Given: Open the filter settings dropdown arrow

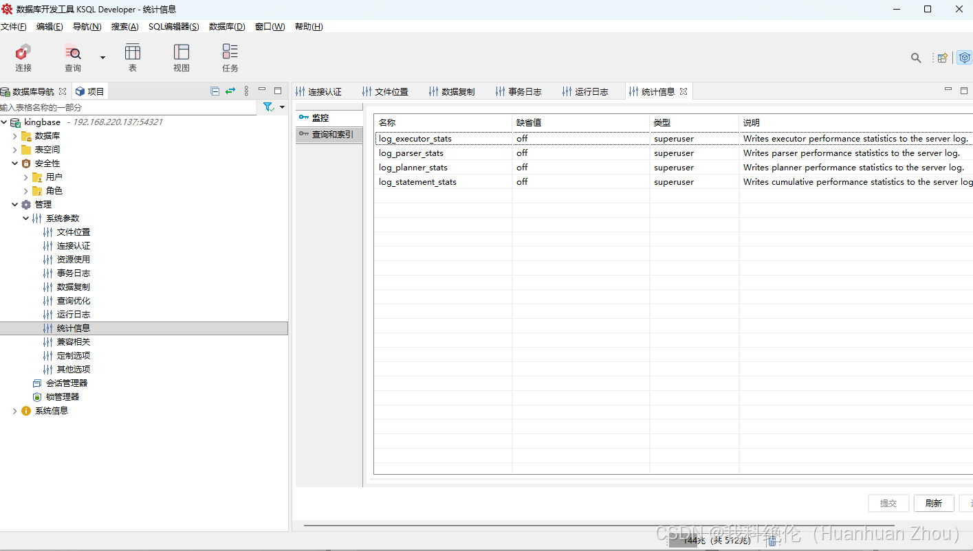Looking at the screenshot, I should 282,107.
